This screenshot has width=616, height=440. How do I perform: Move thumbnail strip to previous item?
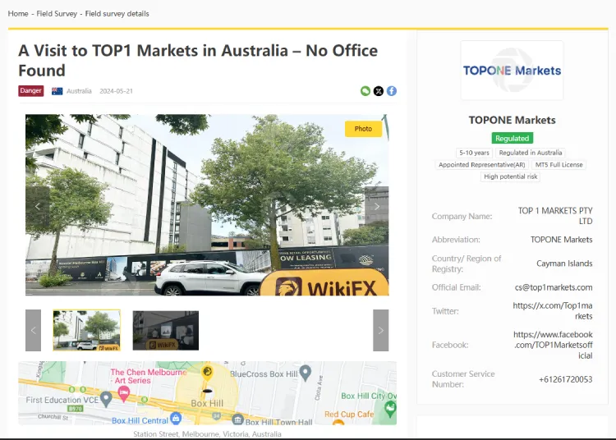(33, 331)
